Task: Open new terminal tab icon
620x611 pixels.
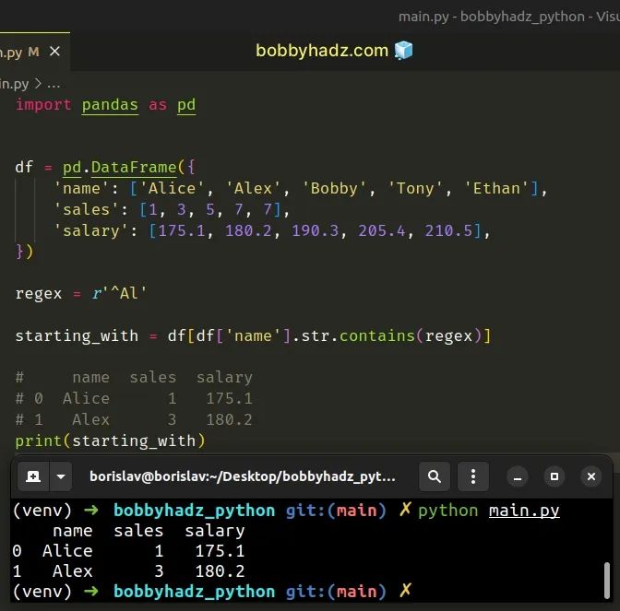Action: 33,476
